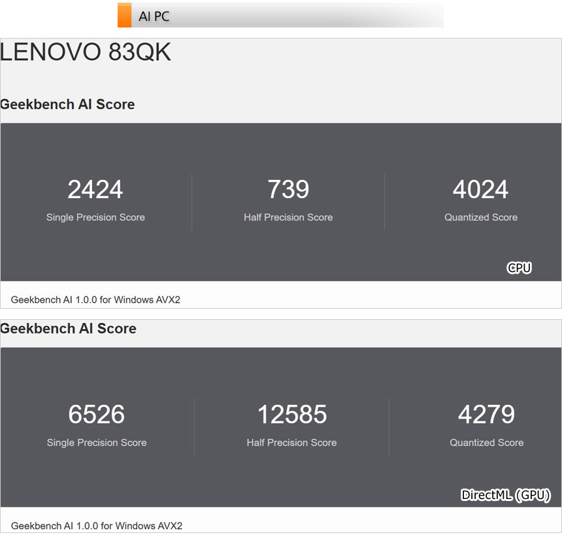Click Half Precision Score label under 739
The height and width of the screenshot is (535, 562).
click(288, 217)
